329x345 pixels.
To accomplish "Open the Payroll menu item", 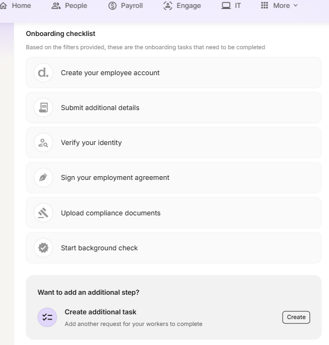I will 131,6.
